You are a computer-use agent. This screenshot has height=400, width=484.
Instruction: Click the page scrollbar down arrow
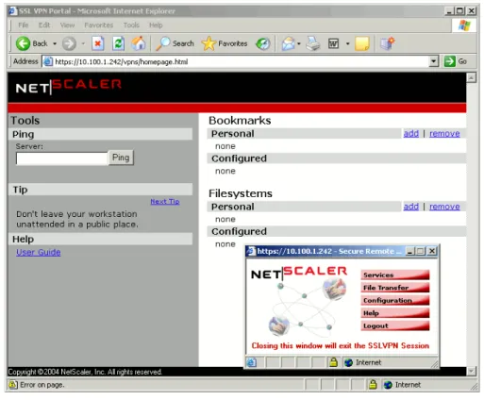(471, 371)
